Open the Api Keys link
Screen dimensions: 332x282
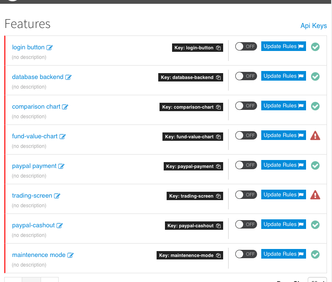313,26
